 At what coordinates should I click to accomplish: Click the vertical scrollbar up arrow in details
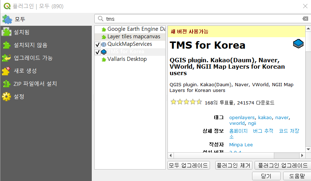308,29
